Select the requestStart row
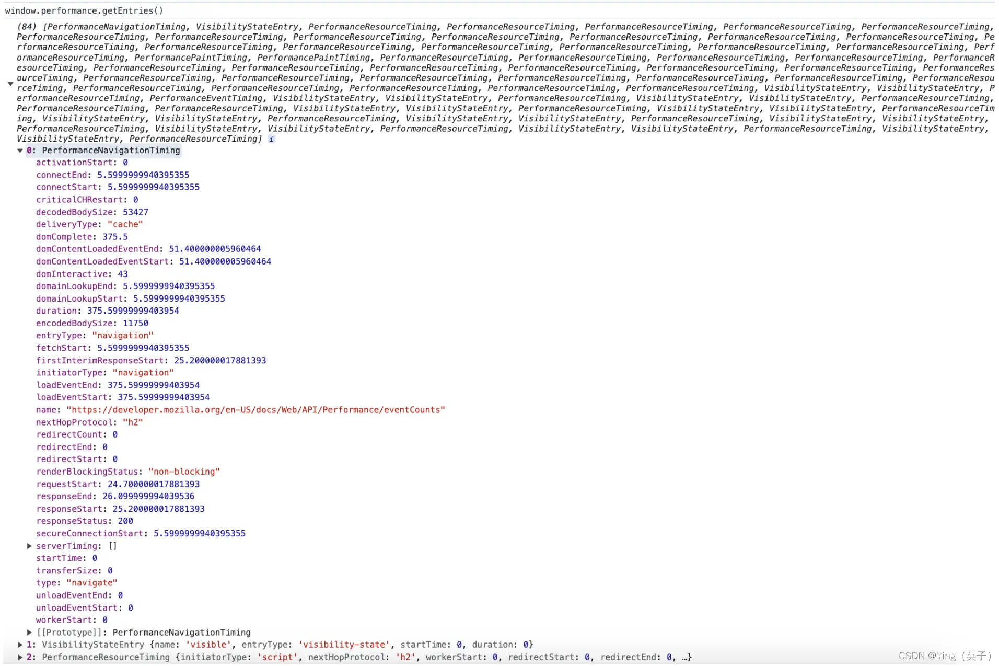Image resolution: width=999 pixels, height=666 pixels. pos(118,484)
